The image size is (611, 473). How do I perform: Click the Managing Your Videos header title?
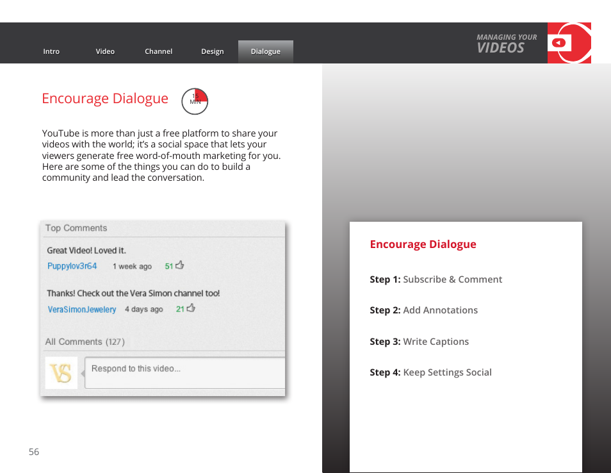pos(506,44)
